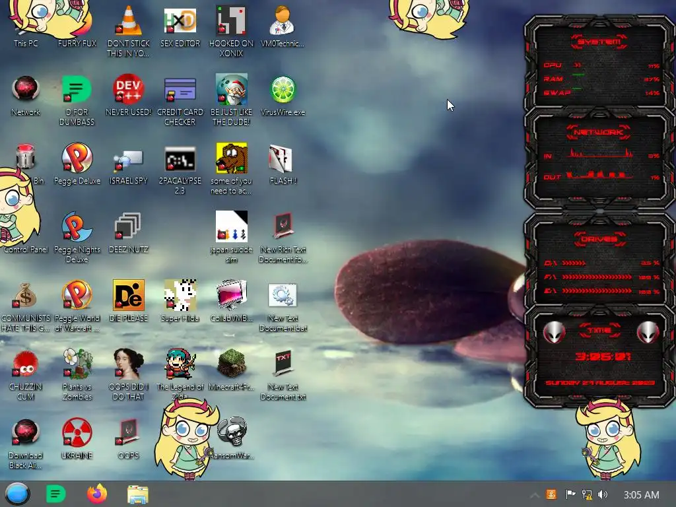Open the Network desktop icon
The image size is (676, 507).
pos(26,96)
